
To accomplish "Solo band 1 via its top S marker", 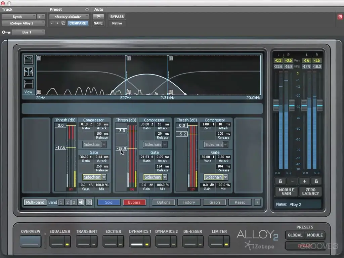I will click(x=39, y=58).
